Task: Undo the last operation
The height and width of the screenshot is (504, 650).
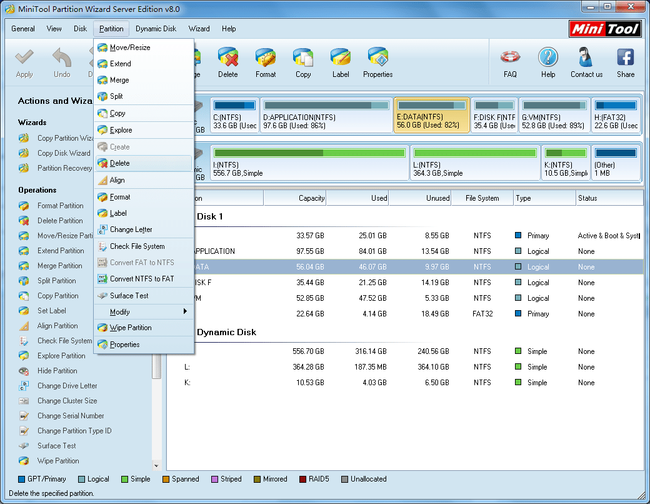Action: coord(62,63)
